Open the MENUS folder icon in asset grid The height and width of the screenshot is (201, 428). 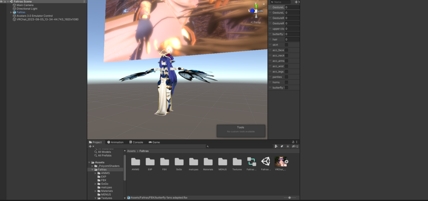click(222, 162)
